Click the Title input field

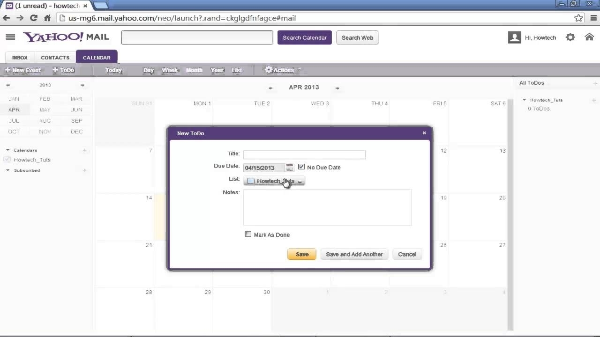click(x=304, y=154)
